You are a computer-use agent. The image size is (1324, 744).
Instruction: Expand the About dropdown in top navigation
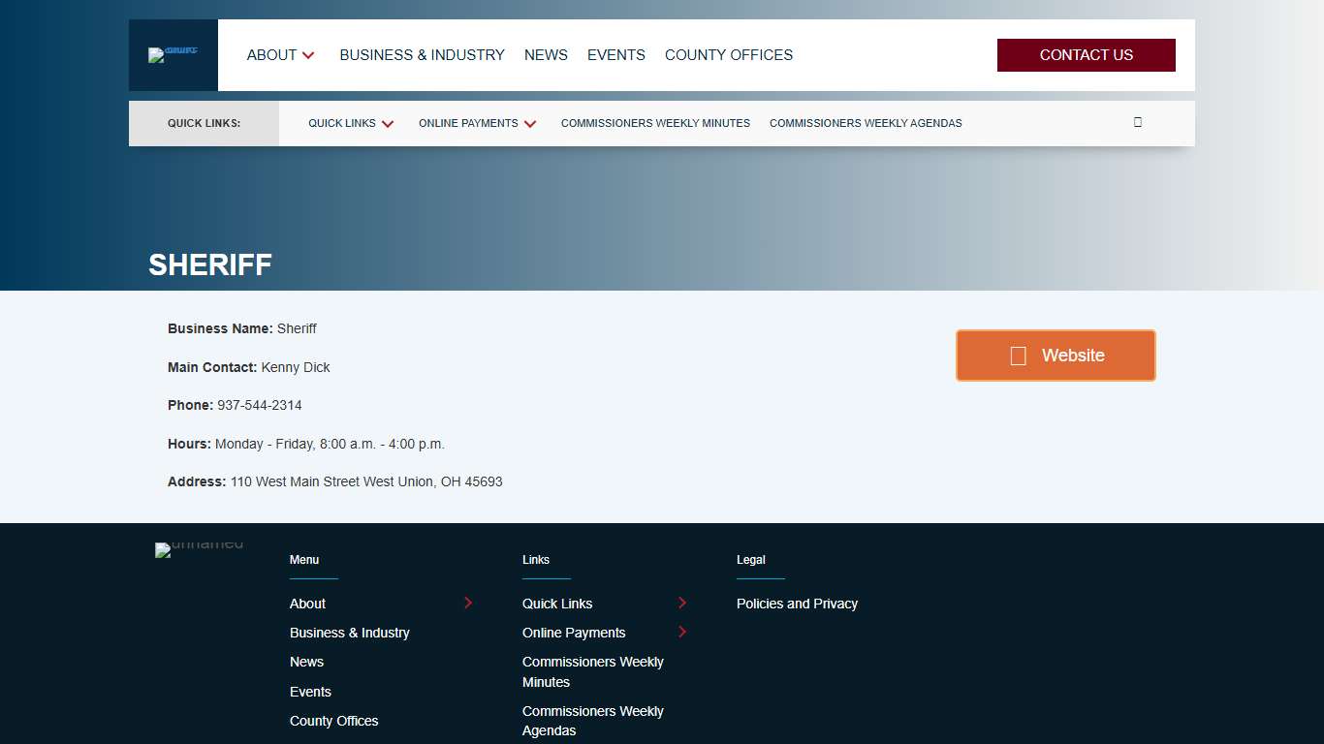coord(281,55)
